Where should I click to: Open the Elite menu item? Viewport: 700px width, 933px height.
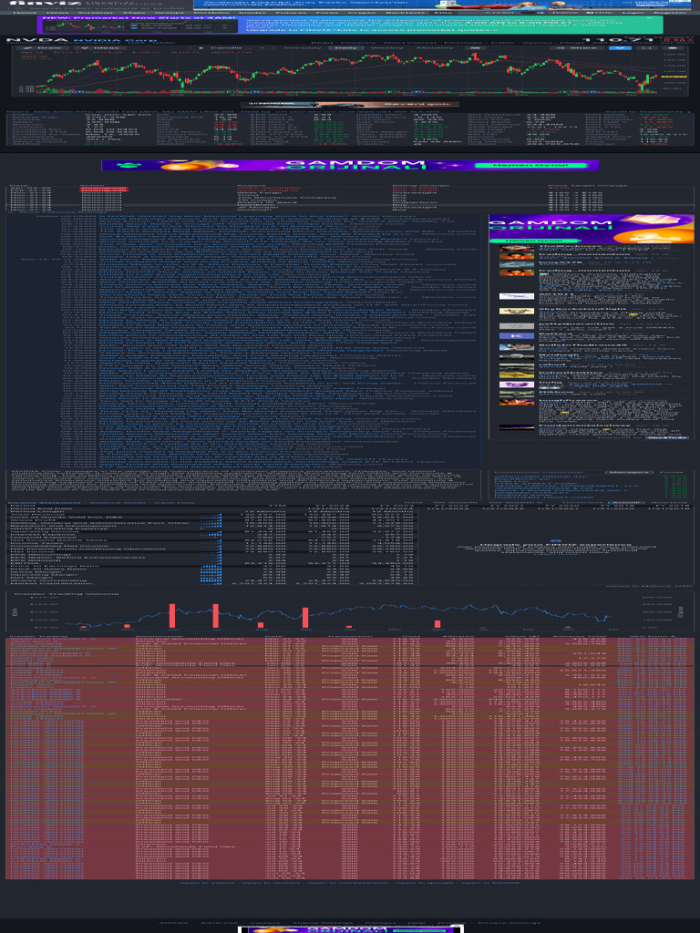(x=443, y=13)
